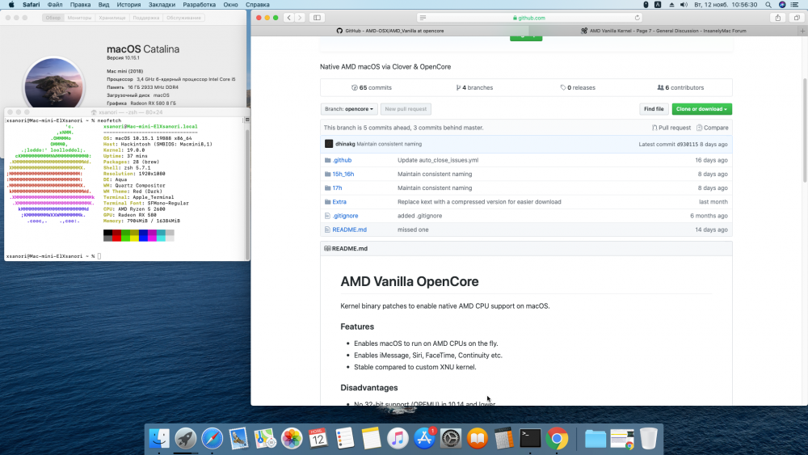
Task: Open the Закладки menu
Action: point(162,5)
